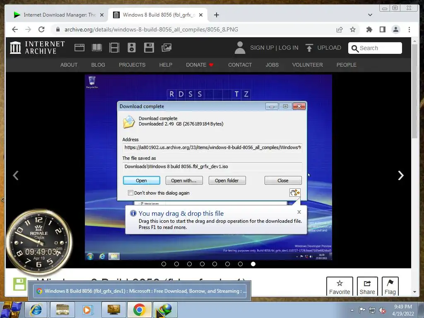Viewport: 424px width, 318px height.
Task: Click SIGN UP | LOG IN link
Action: click(x=274, y=48)
